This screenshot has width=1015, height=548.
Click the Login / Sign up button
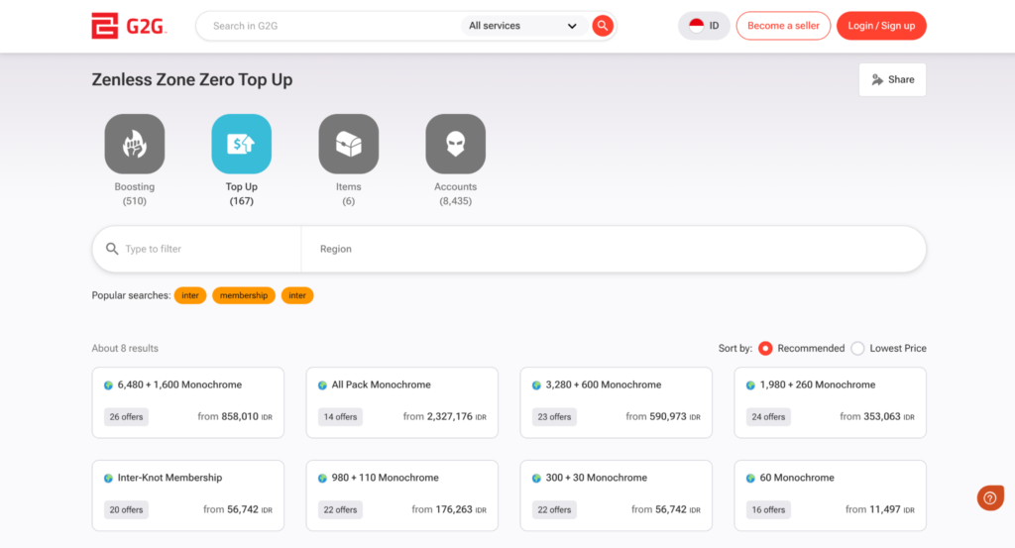(881, 26)
